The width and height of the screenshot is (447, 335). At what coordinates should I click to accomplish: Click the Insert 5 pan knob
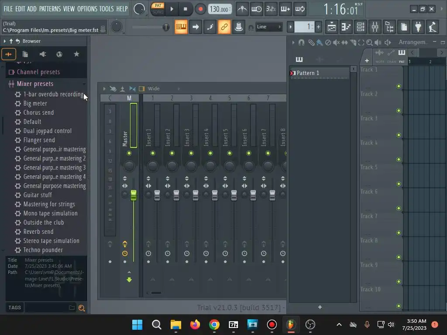230,166
